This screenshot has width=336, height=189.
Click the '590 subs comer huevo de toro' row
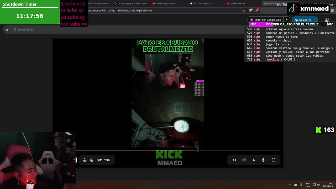[272, 37]
